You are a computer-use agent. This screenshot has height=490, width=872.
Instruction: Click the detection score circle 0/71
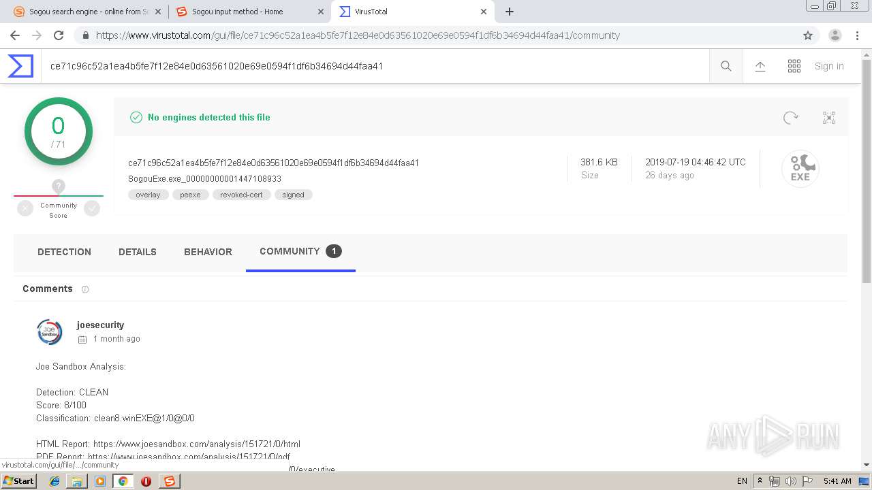click(59, 131)
